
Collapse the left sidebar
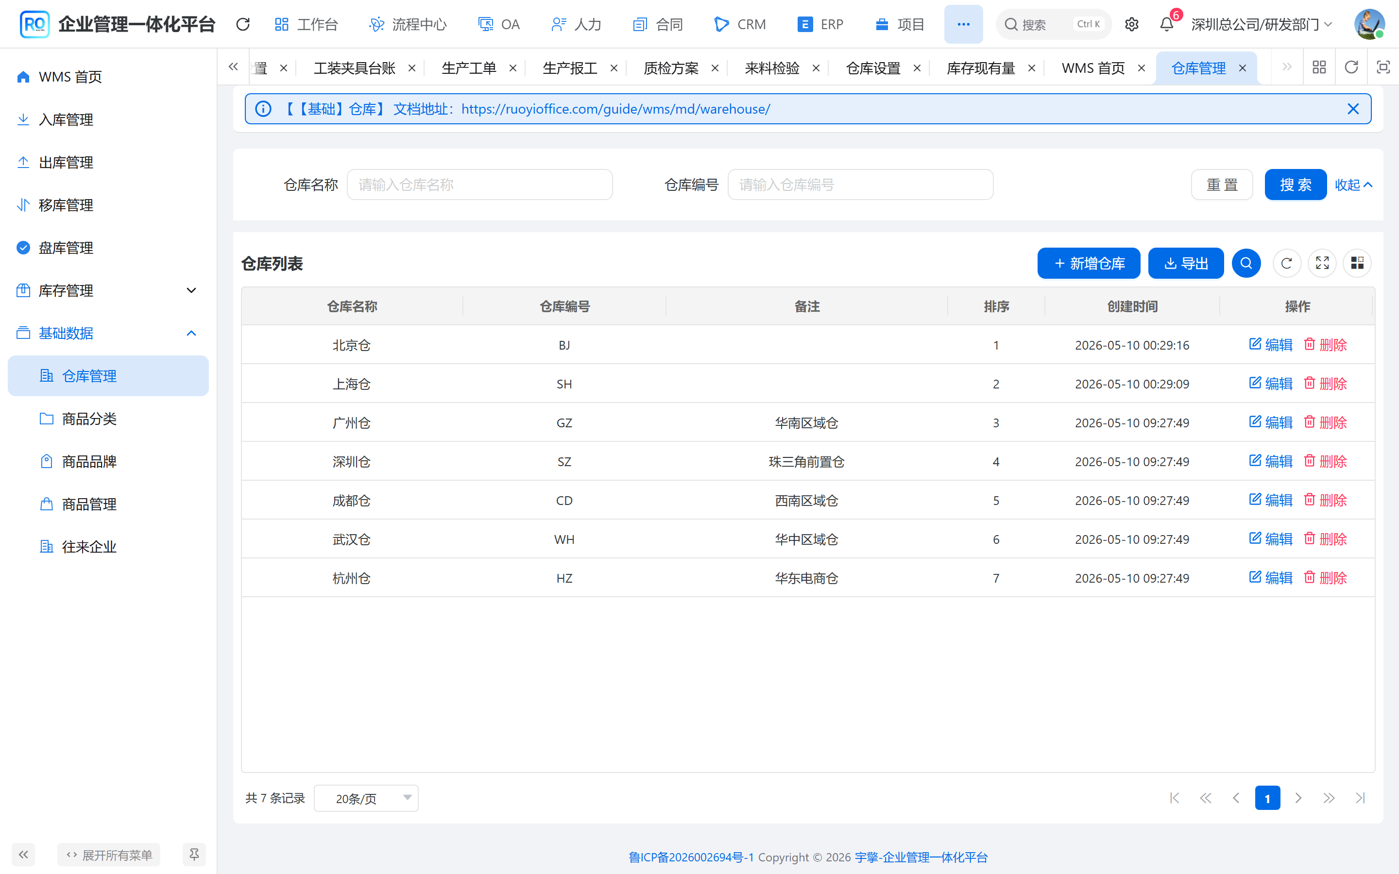[x=23, y=855]
